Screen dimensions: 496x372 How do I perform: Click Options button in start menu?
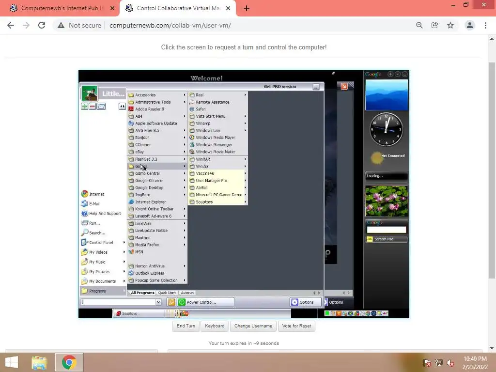point(305,302)
